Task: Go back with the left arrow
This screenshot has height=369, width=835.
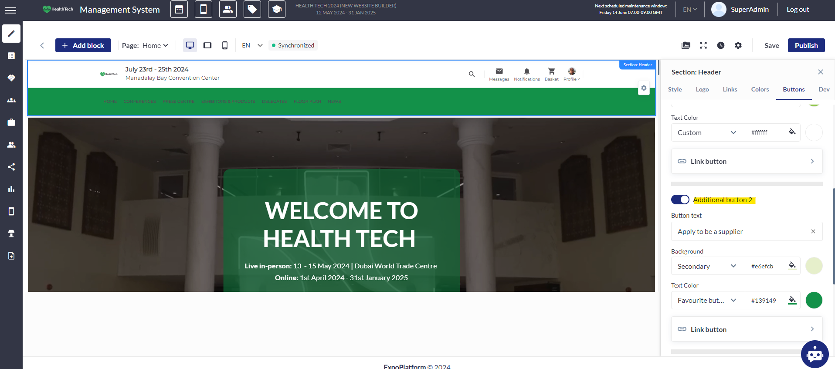Action: coord(42,45)
